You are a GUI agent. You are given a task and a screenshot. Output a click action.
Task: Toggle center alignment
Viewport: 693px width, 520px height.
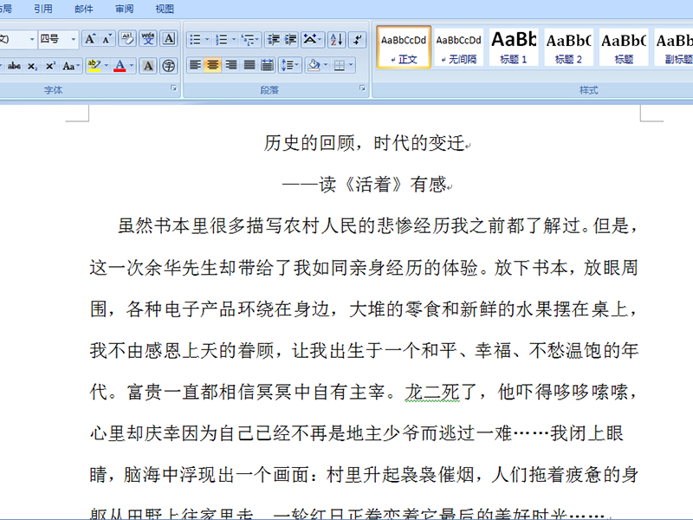click(x=212, y=65)
